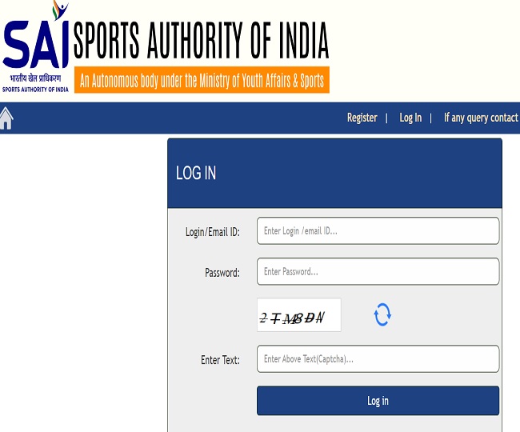Focus the captcha Enter Text field
520x432 pixels.
coord(378,358)
